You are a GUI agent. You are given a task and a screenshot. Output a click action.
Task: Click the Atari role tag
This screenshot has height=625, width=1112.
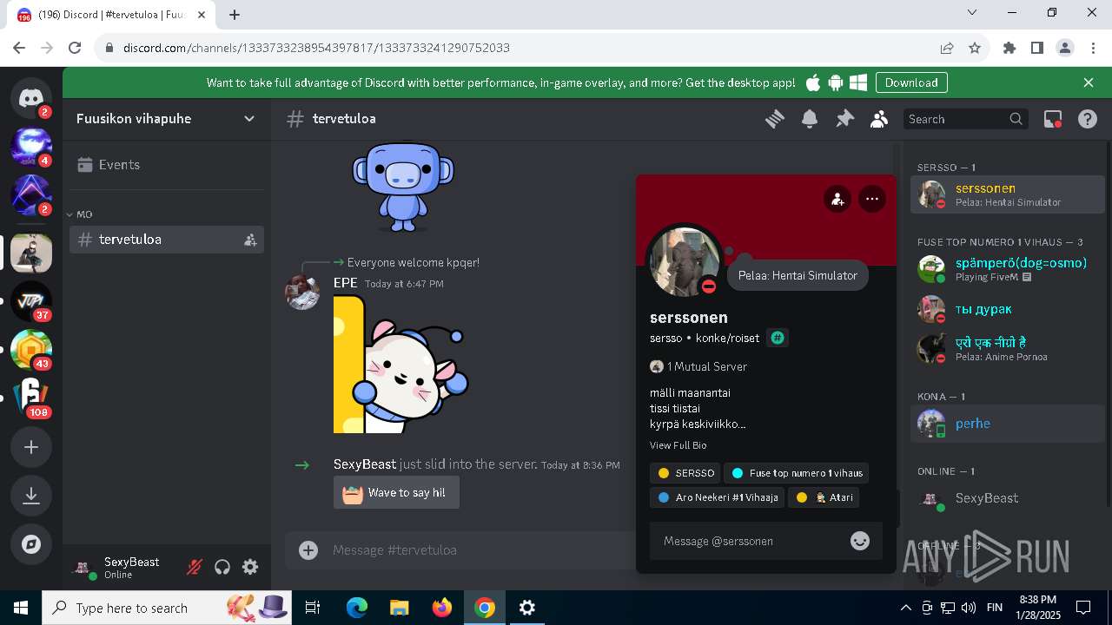pyautogui.click(x=824, y=497)
